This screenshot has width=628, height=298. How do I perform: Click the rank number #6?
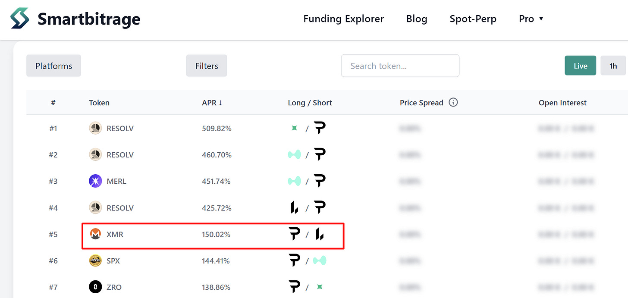tap(53, 261)
